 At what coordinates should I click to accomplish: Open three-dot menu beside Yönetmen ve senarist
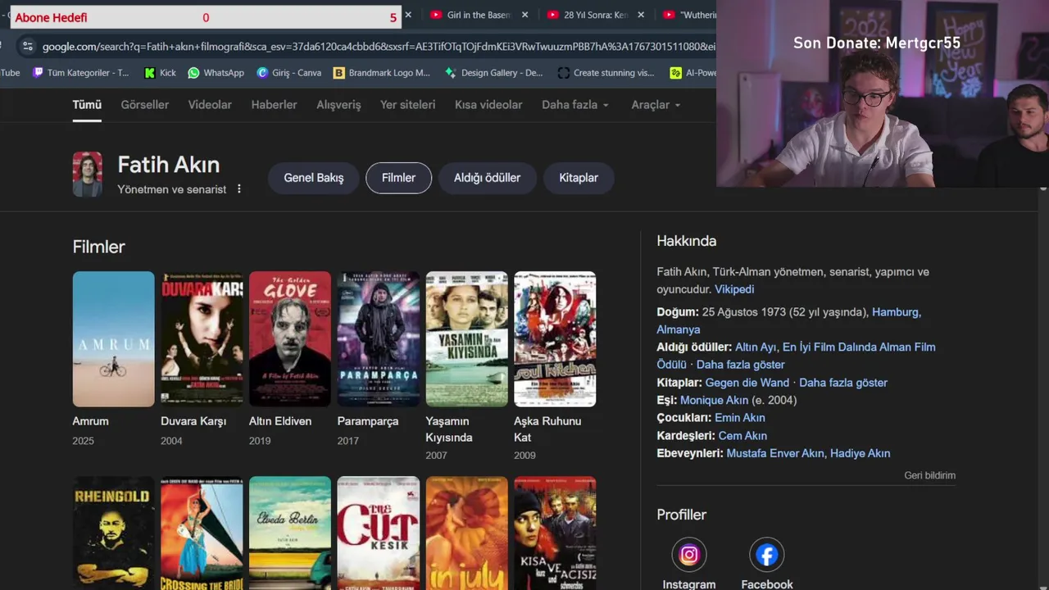point(238,189)
